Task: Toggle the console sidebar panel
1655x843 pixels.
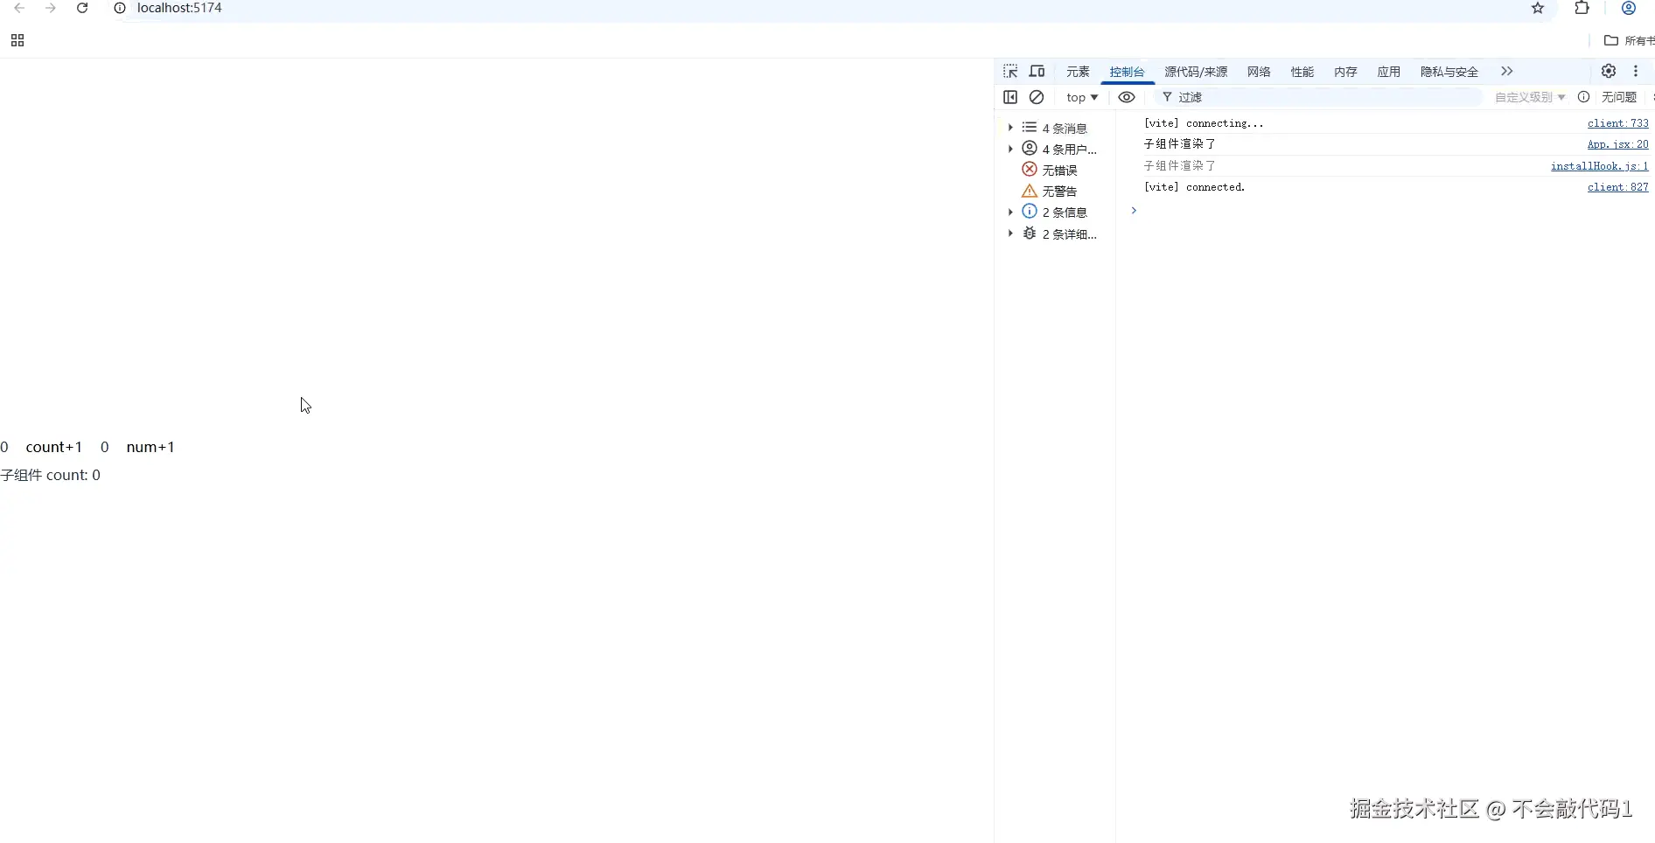Action: pyautogui.click(x=1010, y=97)
